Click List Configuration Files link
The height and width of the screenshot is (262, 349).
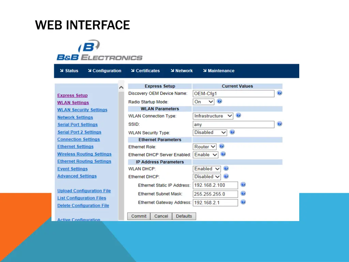[81, 198]
